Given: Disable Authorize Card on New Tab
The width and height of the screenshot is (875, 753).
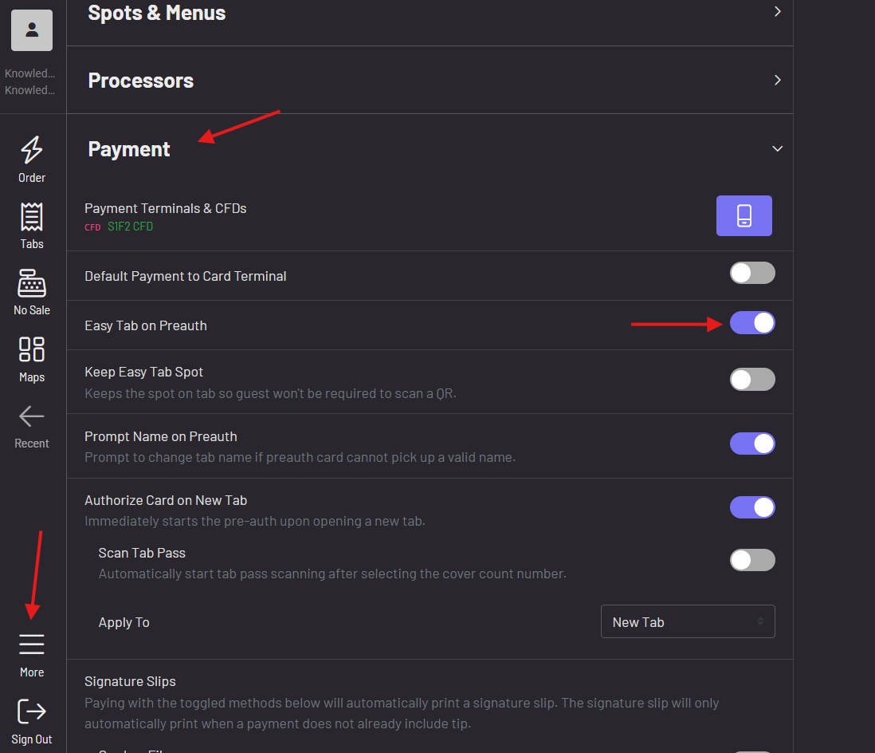Looking at the screenshot, I should pyautogui.click(x=752, y=507).
